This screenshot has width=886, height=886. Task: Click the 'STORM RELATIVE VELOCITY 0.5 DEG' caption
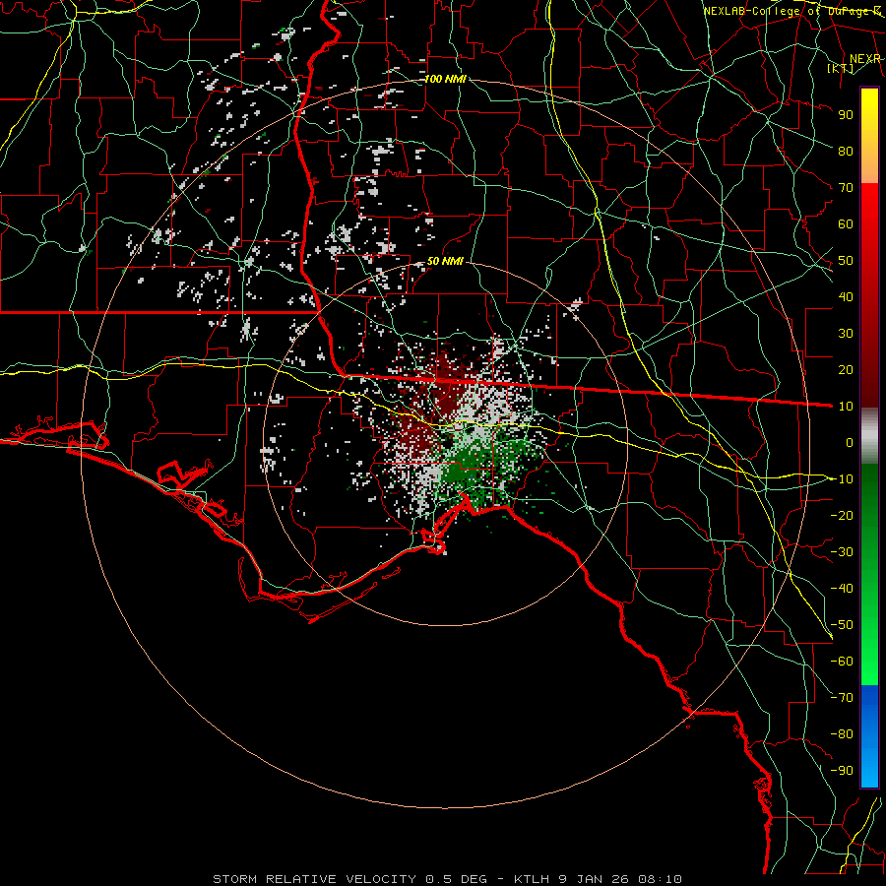pos(349,879)
